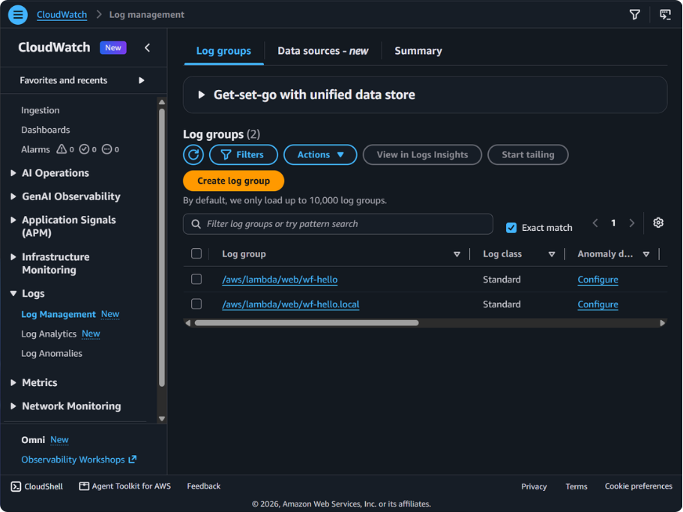
Task: Expand Application Signals (APM) section
Action: click(x=13, y=220)
